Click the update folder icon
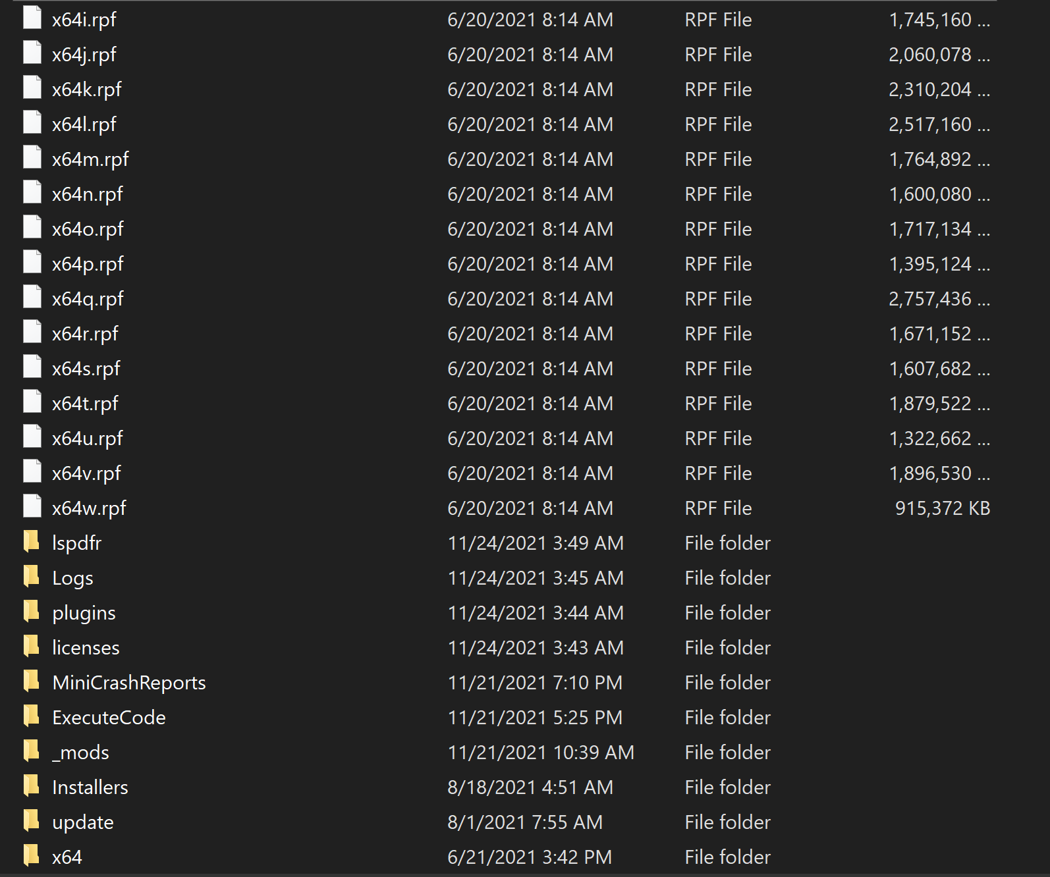The width and height of the screenshot is (1050, 877). (32, 821)
